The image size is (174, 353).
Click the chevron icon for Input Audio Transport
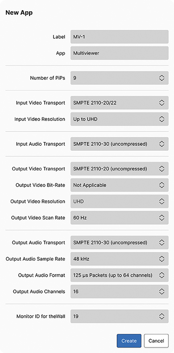[162, 144]
